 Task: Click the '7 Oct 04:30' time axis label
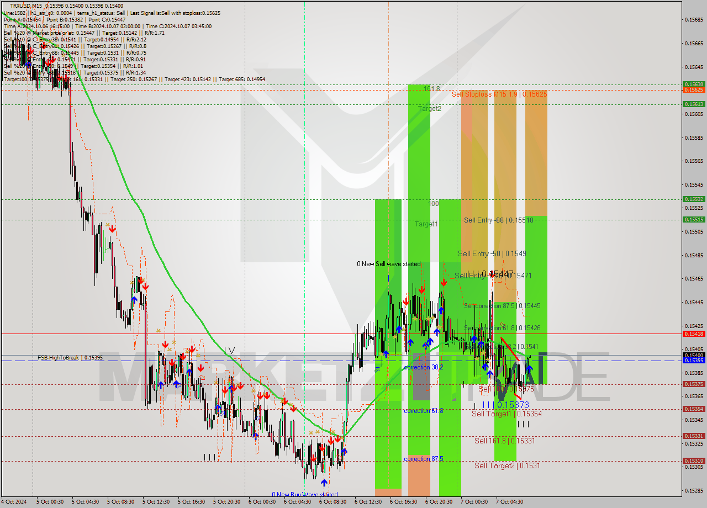click(x=509, y=502)
